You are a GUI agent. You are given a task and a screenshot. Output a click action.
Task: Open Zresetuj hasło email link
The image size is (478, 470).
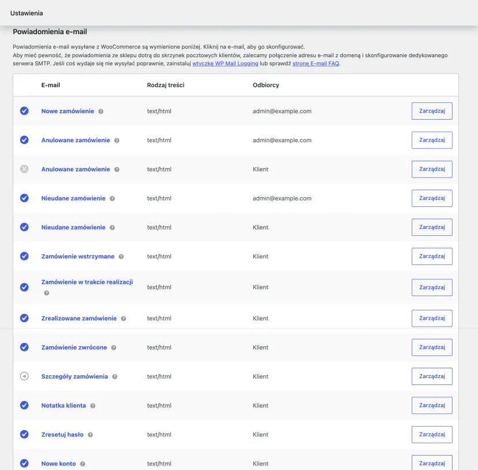click(62, 435)
